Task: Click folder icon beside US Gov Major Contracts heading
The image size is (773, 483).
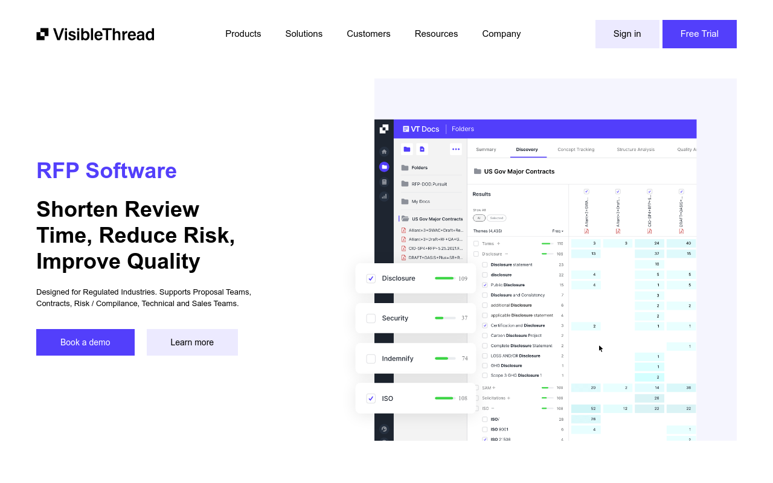Action: click(x=478, y=171)
